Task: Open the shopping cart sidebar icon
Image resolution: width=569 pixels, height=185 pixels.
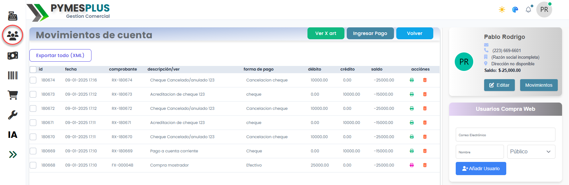Action: pos(13,95)
